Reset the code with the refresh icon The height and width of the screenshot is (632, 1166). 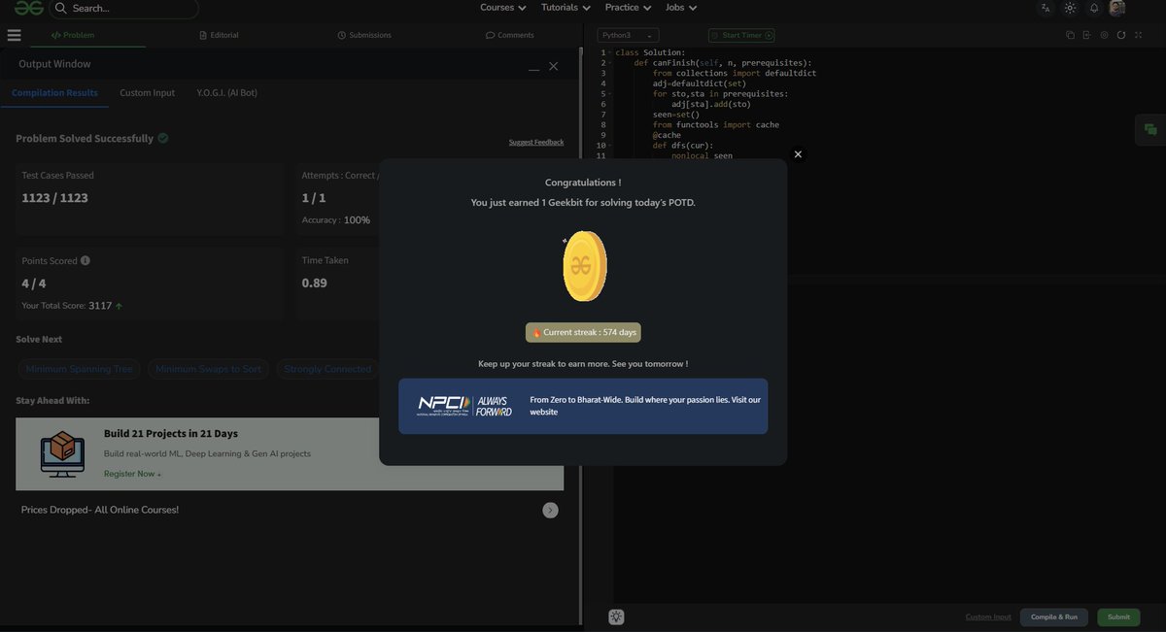tap(1121, 35)
